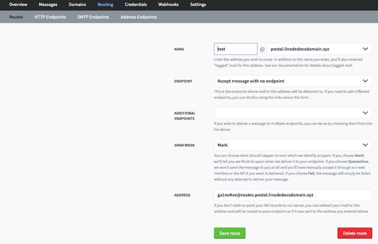Open the HTTP Endpoints sub-tab
This screenshot has width=378, height=244.
point(51,17)
